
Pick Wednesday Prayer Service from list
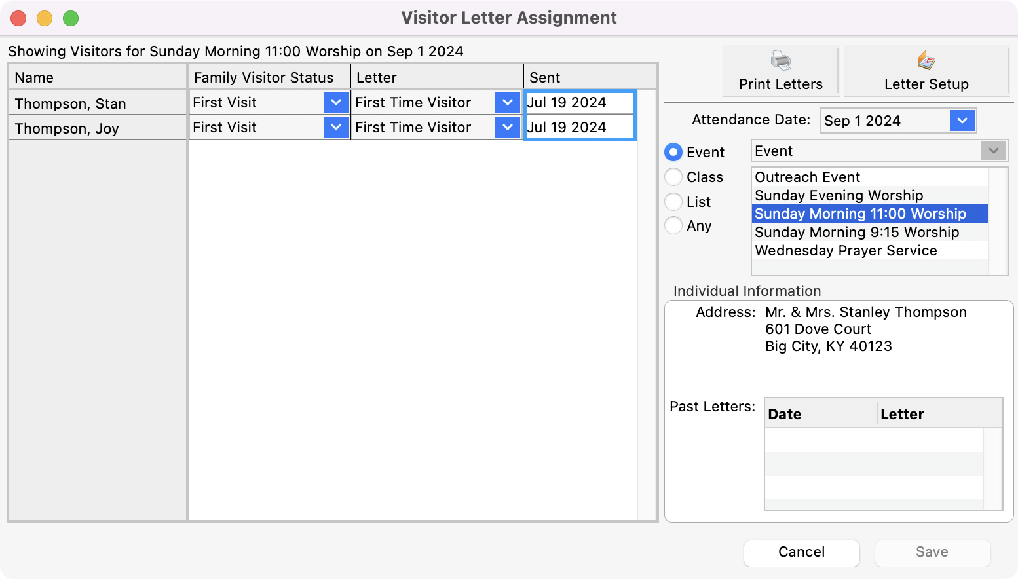[845, 251]
